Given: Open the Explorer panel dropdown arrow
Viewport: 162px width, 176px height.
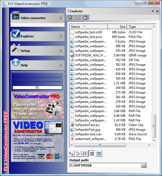Looking at the screenshot, I should point(153,11).
